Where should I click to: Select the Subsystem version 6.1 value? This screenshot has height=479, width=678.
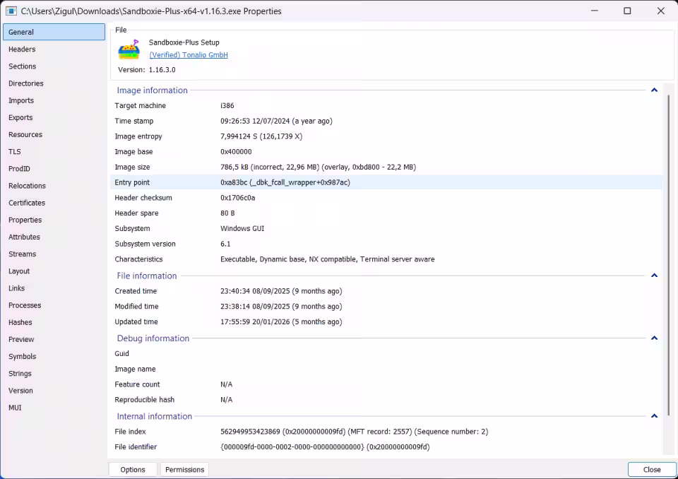225,244
